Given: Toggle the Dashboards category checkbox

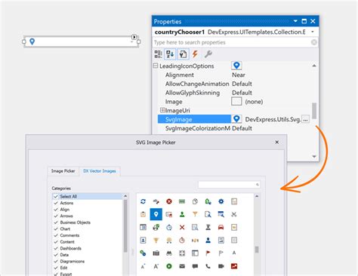Looking at the screenshot, I should point(56,248).
